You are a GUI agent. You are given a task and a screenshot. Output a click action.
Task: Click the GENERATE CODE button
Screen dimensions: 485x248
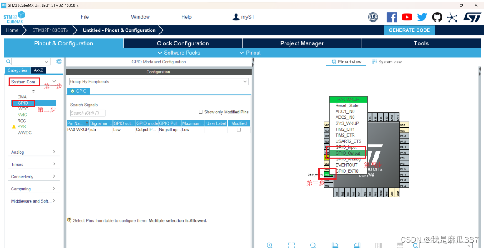pos(409,30)
